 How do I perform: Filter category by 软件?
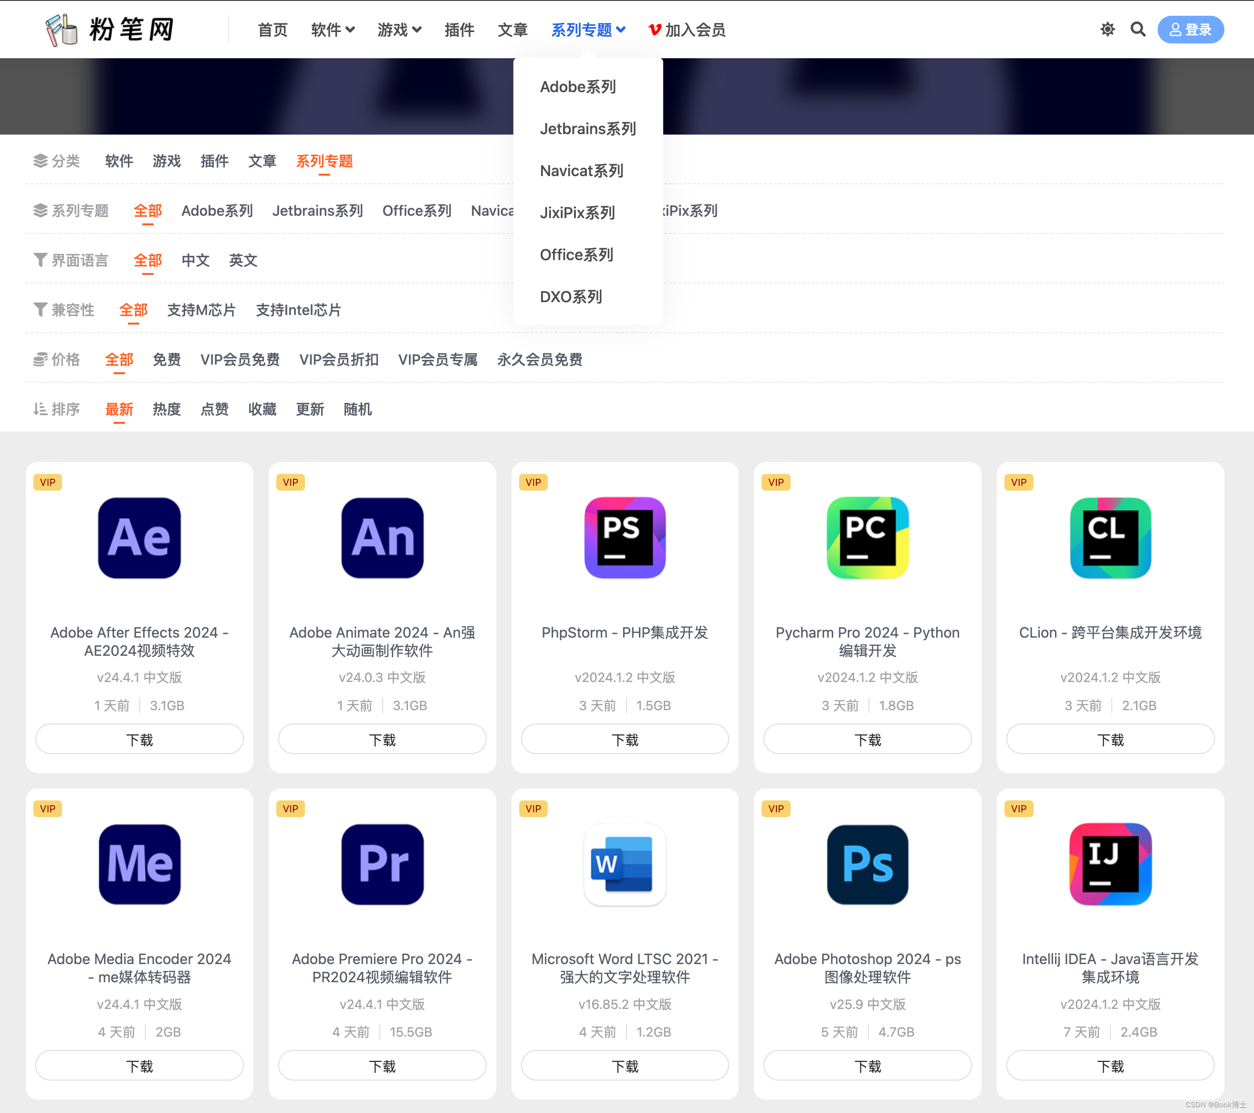(119, 161)
